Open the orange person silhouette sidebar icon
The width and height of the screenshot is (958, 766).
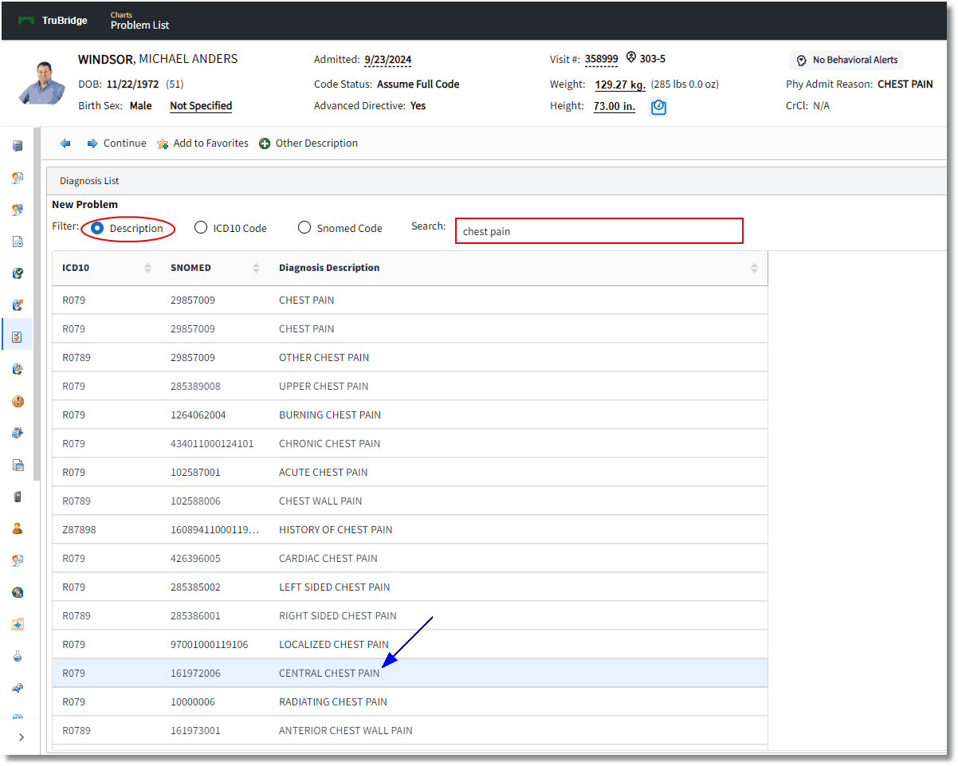[18, 528]
